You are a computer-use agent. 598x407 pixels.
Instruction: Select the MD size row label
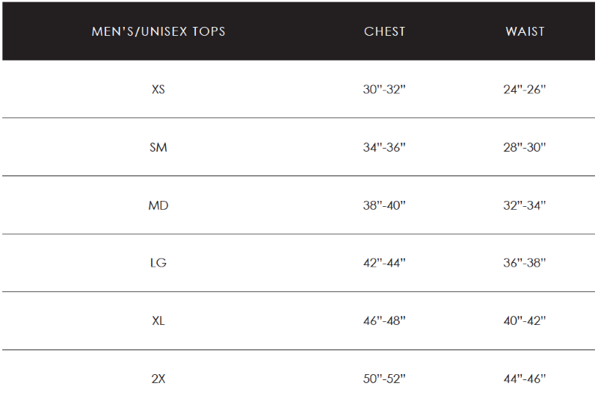point(158,205)
